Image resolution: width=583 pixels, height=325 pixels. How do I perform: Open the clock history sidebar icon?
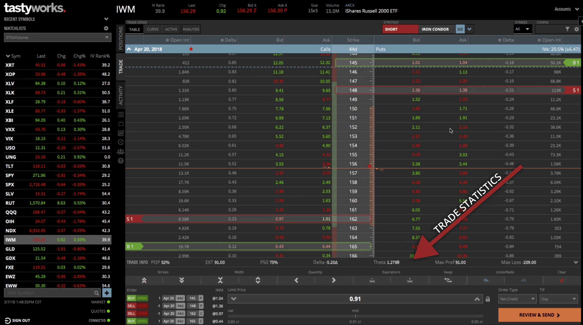(x=121, y=142)
